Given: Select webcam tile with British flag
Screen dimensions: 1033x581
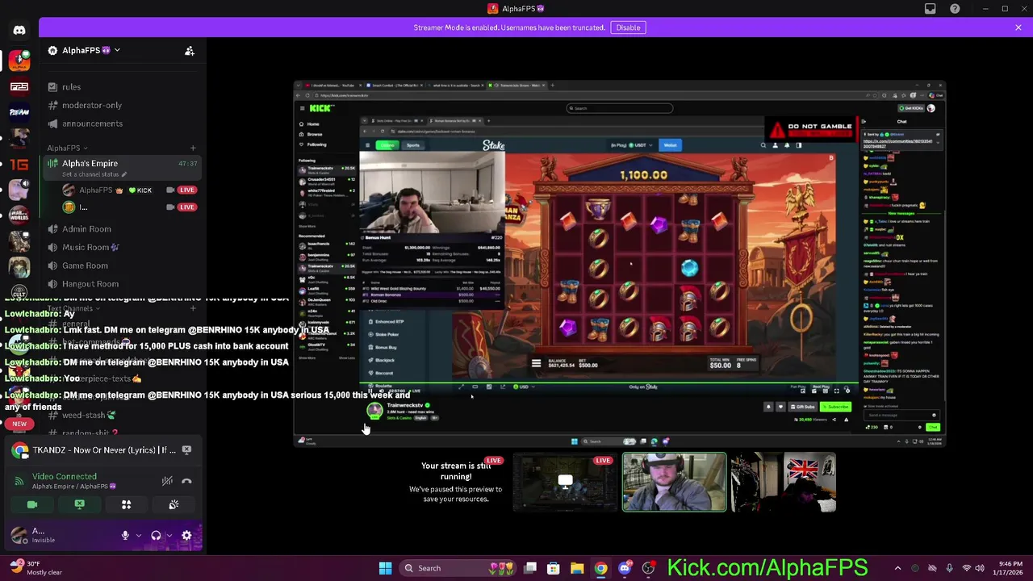Looking at the screenshot, I should tap(783, 482).
